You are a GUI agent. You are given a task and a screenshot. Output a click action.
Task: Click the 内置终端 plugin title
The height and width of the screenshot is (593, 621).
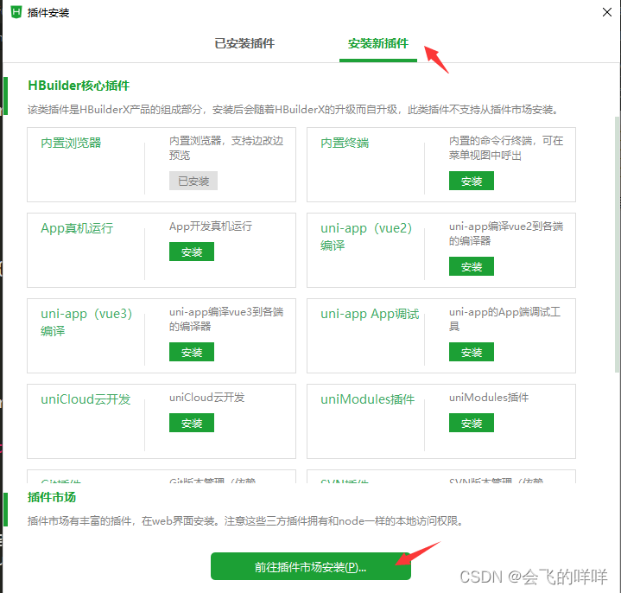(345, 143)
